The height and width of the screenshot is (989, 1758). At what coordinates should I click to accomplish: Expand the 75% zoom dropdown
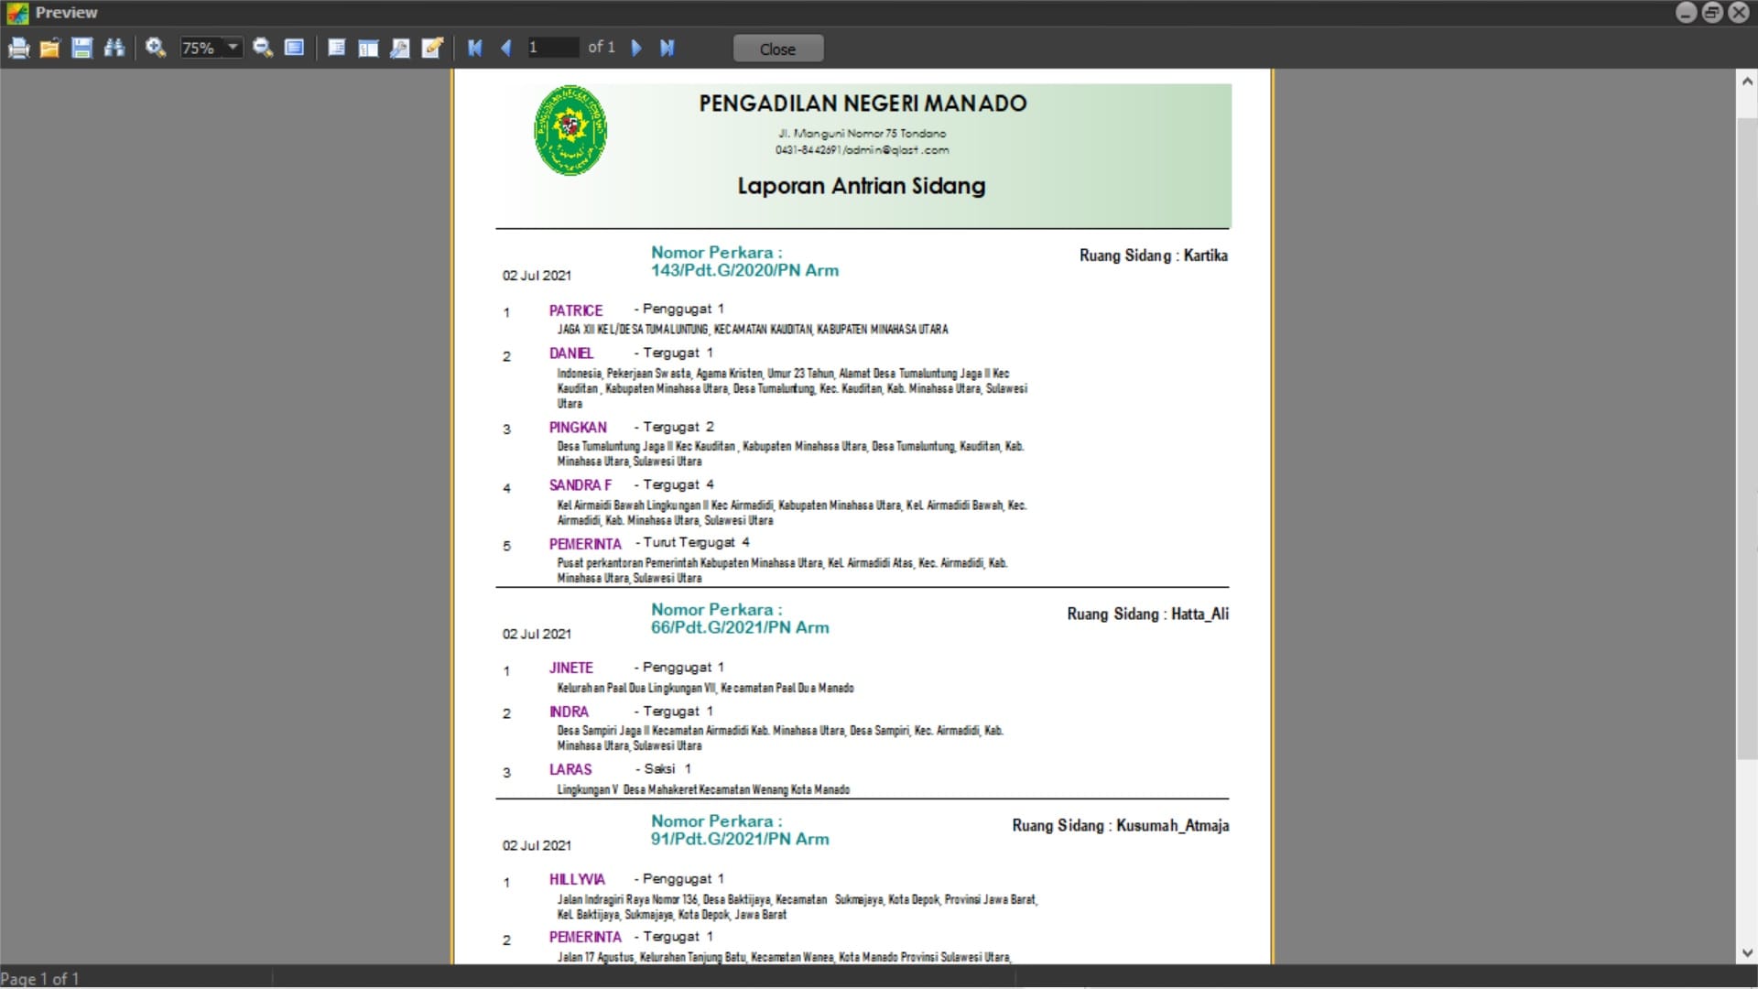pyautogui.click(x=233, y=47)
